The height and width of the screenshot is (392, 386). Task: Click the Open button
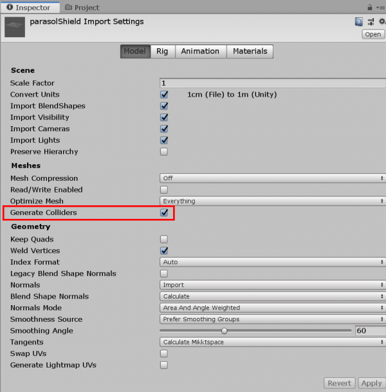tap(372, 34)
